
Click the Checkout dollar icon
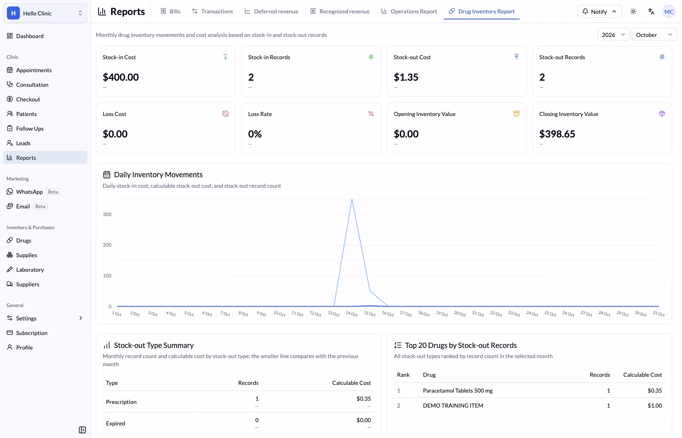[x=10, y=99]
